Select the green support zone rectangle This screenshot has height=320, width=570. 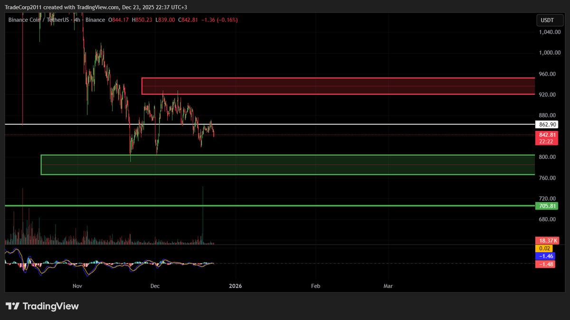288,165
